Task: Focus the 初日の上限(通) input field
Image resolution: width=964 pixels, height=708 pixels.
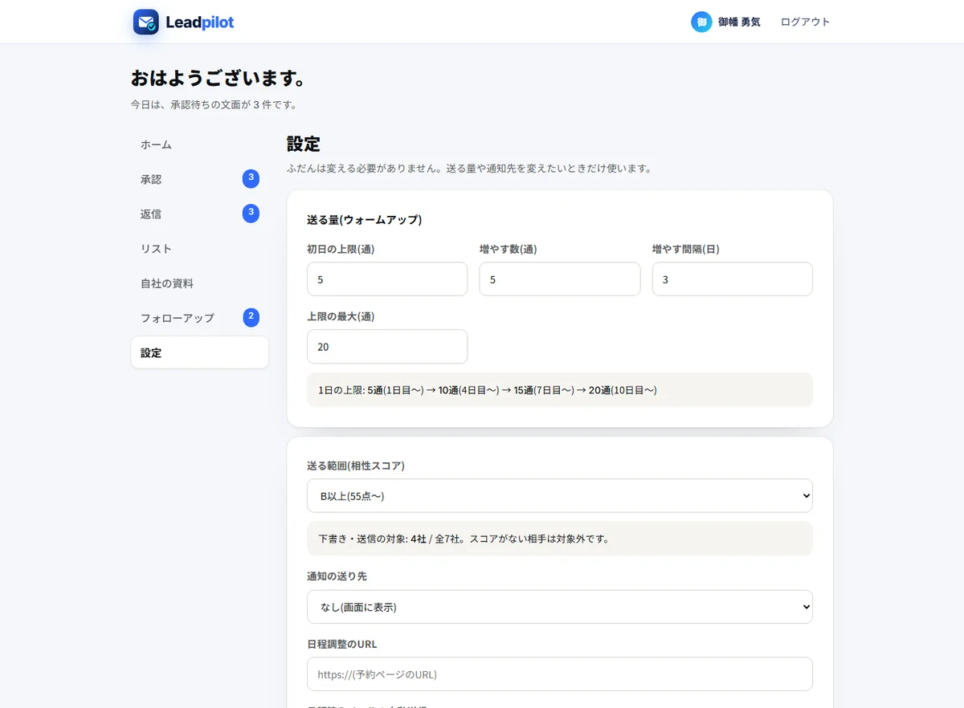Action: click(x=387, y=279)
